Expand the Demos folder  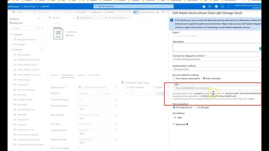[x=12, y=44]
